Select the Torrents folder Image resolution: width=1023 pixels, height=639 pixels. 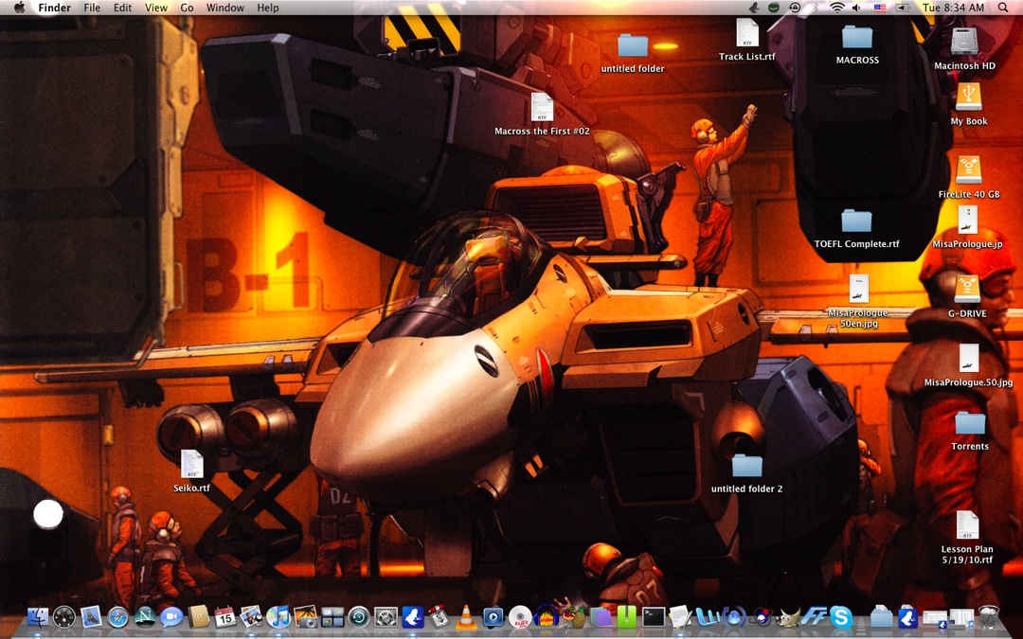point(970,423)
